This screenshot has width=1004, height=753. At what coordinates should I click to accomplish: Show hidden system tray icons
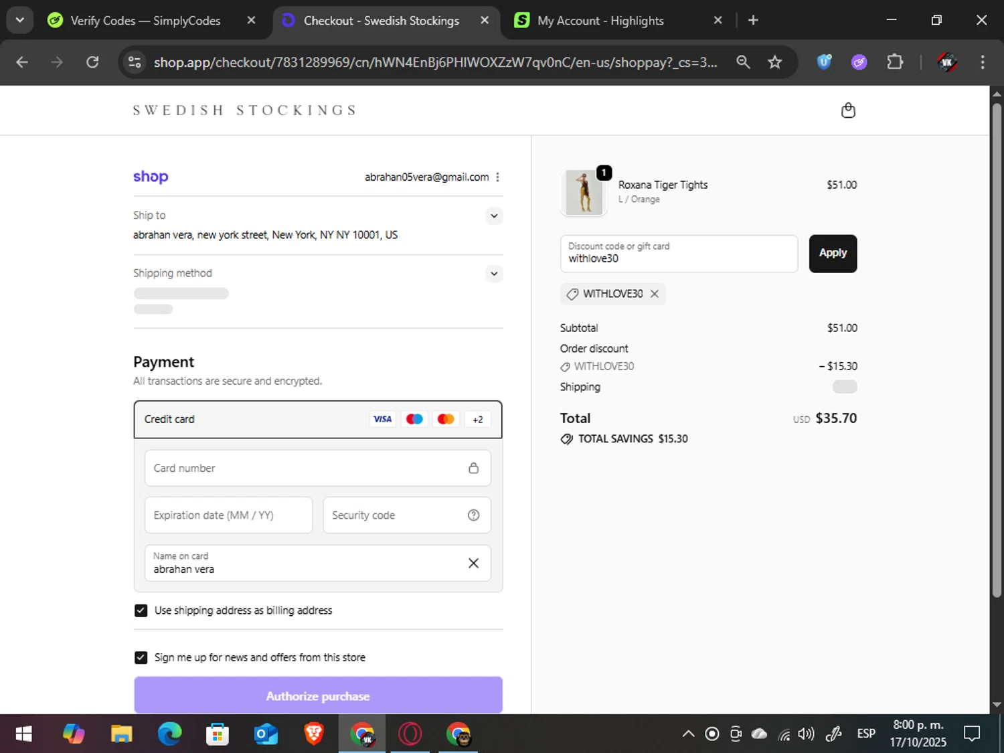pyautogui.click(x=688, y=734)
